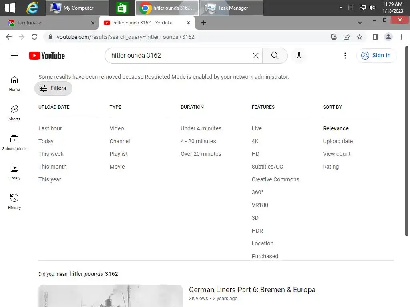The height and width of the screenshot is (307, 410).
Task: Launch Internet Explorer from taskbar
Action: (x=32, y=8)
